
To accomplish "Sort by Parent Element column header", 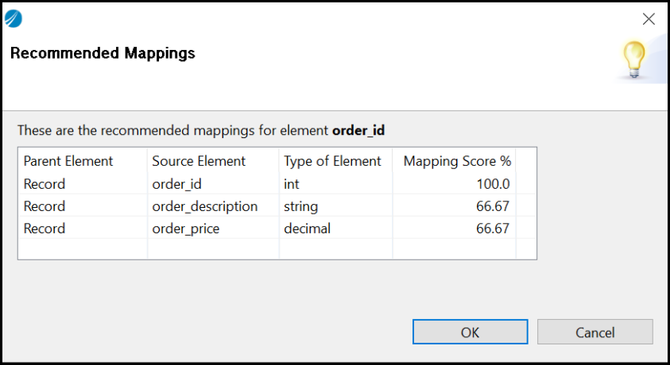I will pos(68,161).
